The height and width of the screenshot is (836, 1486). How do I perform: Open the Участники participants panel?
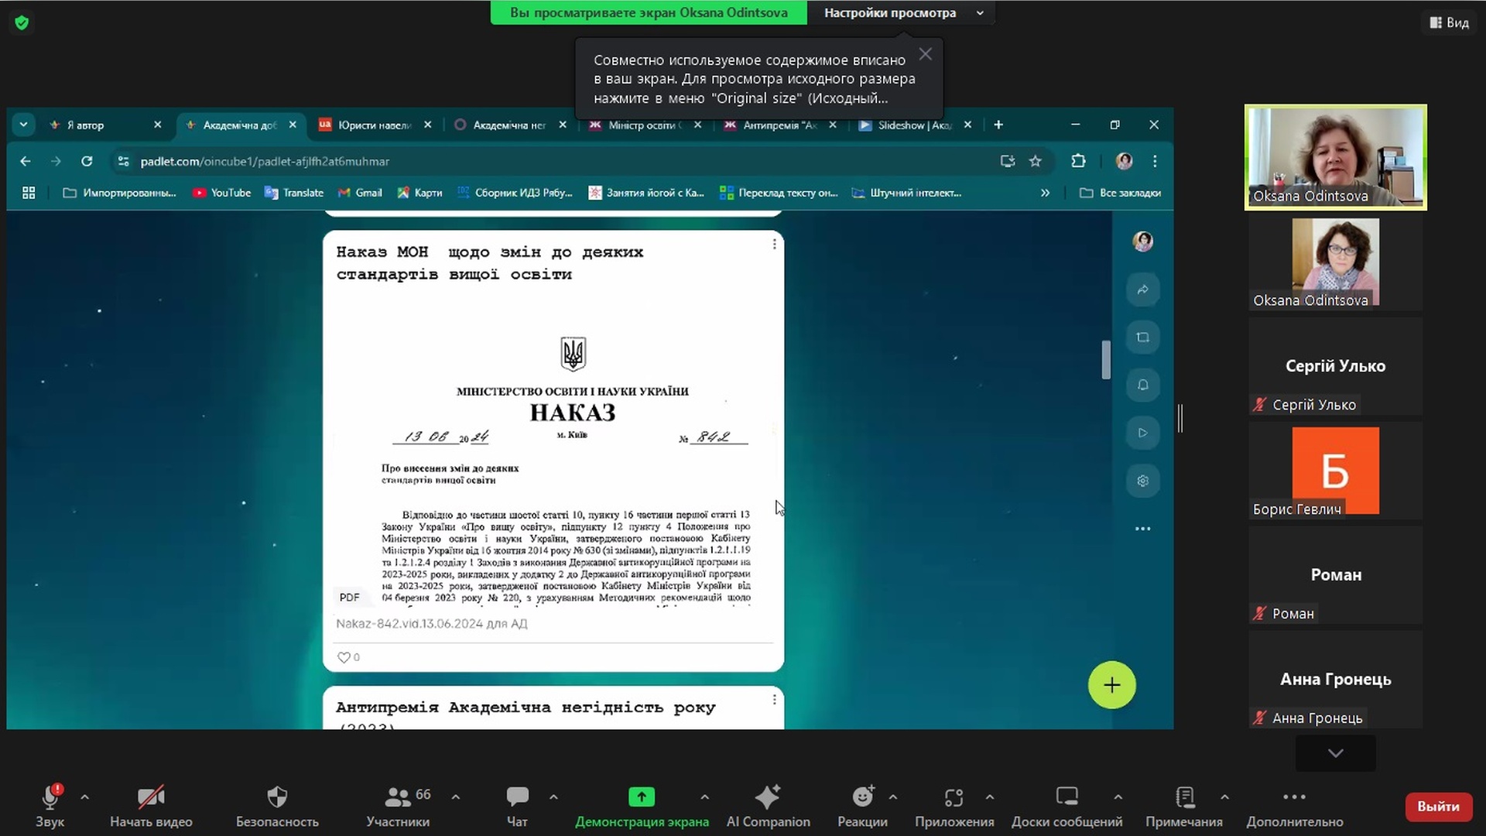[x=398, y=805]
